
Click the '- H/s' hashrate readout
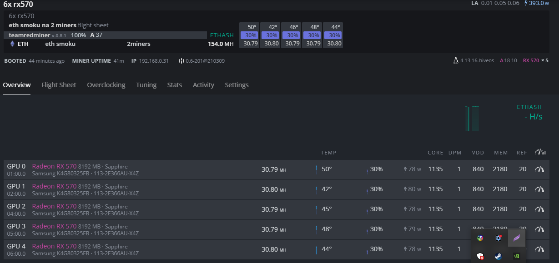[533, 117]
